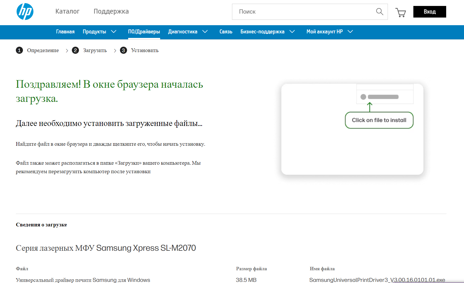464x283 pixels.
Task: Go to Установить step
Action: tap(145, 50)
